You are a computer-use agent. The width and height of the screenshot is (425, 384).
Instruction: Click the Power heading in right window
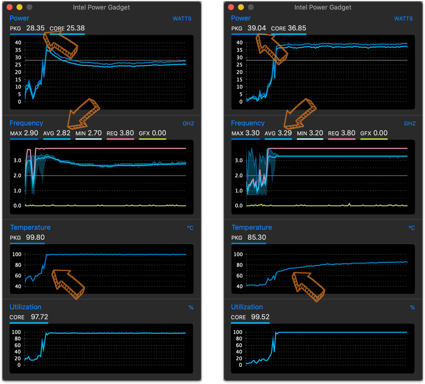[241, 18]
